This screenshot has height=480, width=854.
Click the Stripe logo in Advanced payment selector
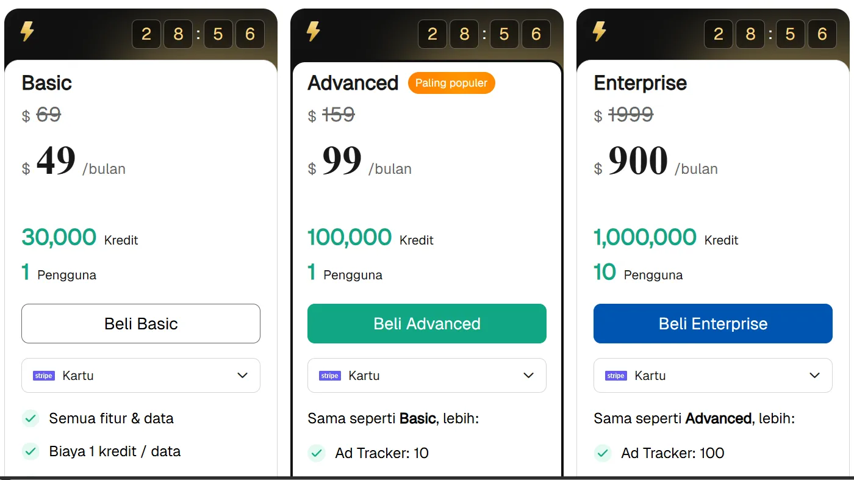click(330, 376)
